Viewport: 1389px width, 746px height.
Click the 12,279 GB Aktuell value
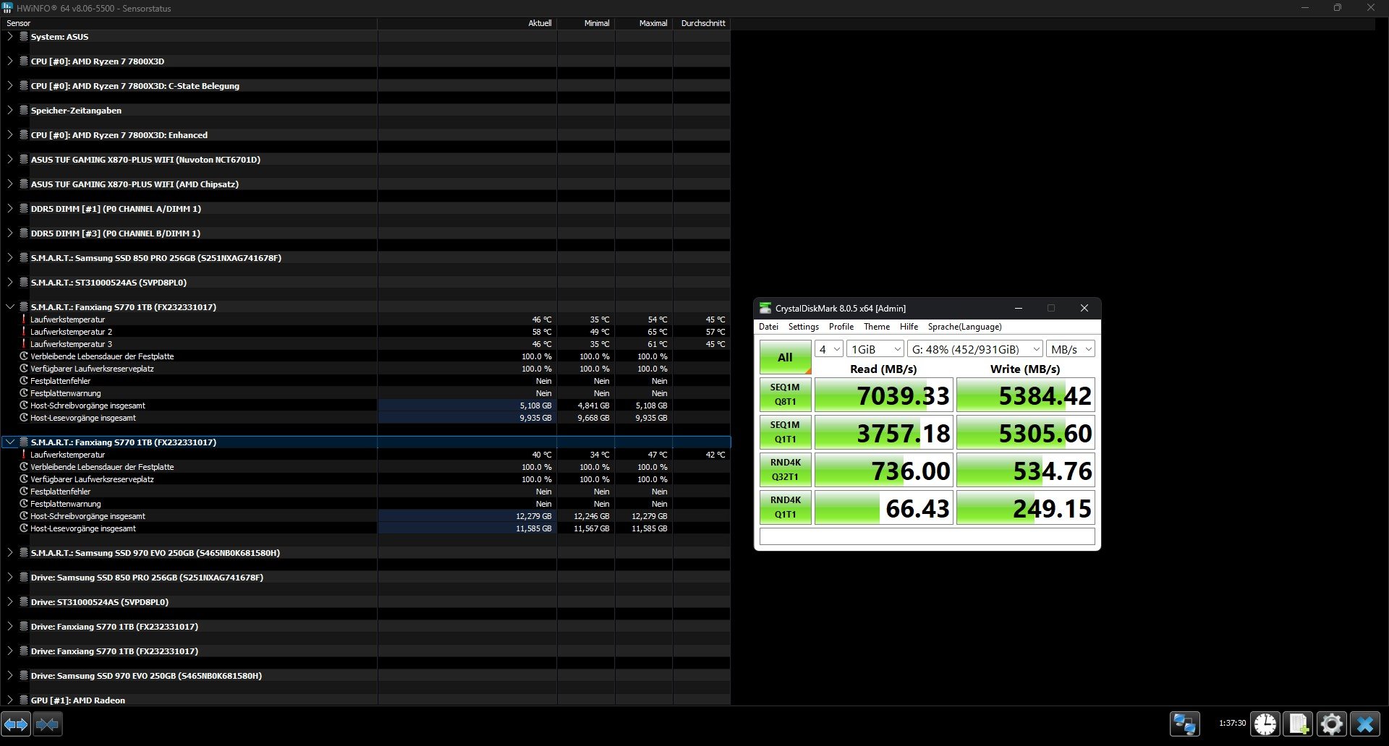pos(534,516)
